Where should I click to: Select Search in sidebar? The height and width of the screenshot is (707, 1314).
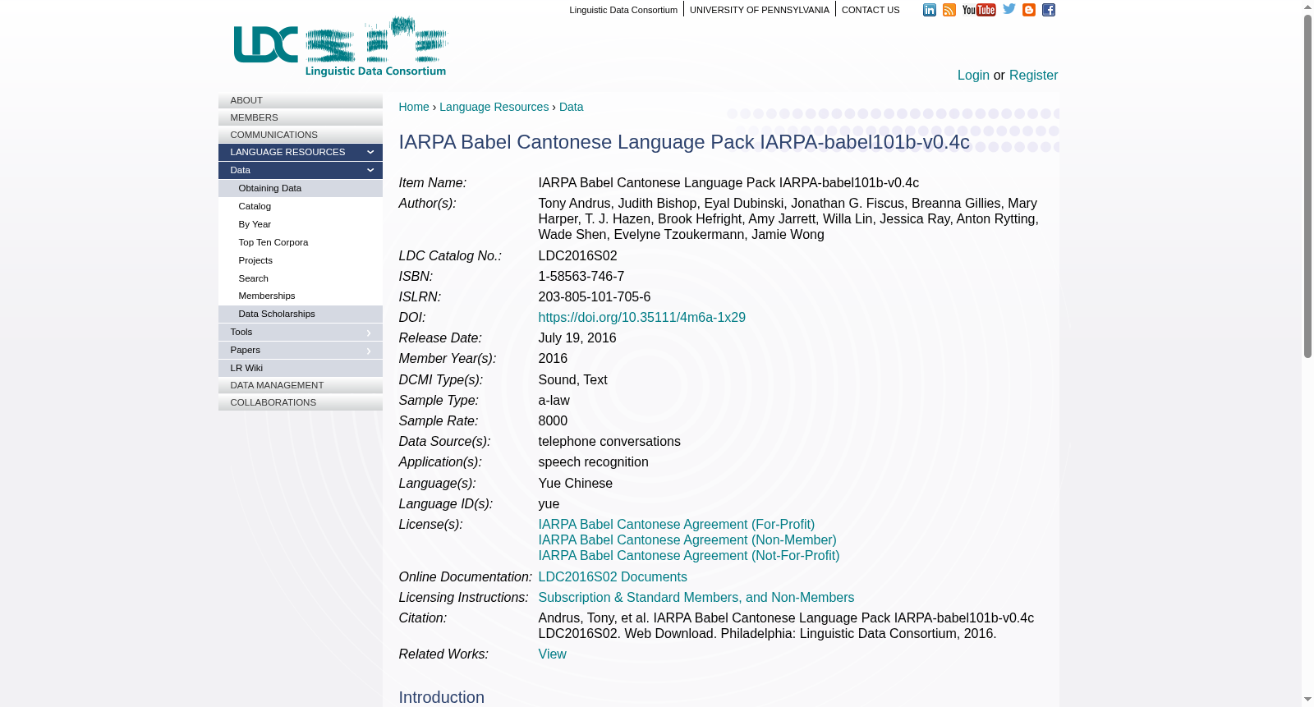[x=301, y=278]
